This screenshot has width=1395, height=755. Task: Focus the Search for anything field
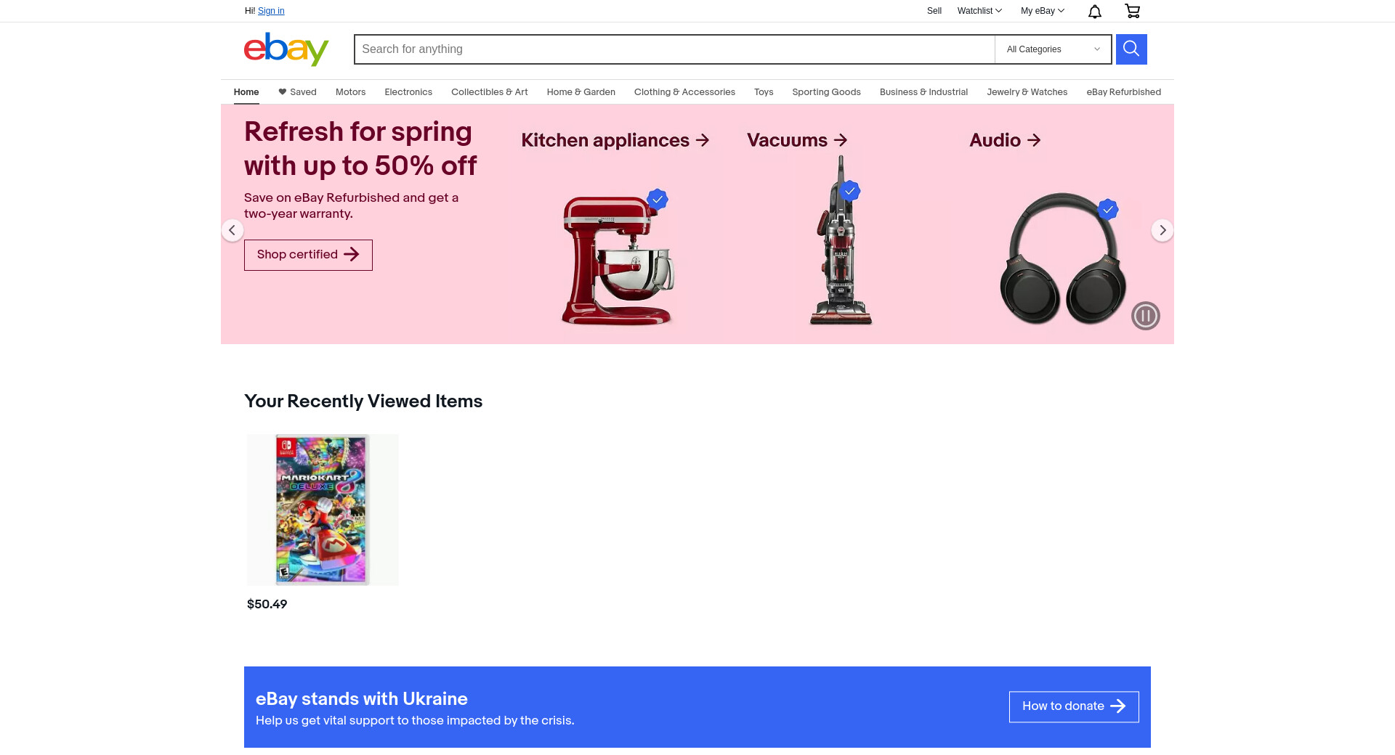[674, 49]
